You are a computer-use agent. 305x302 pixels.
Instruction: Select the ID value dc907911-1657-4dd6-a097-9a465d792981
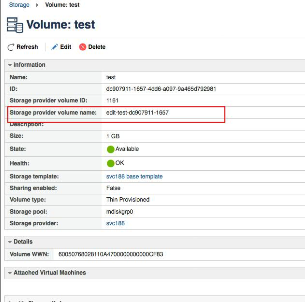[x=161, y=89]
